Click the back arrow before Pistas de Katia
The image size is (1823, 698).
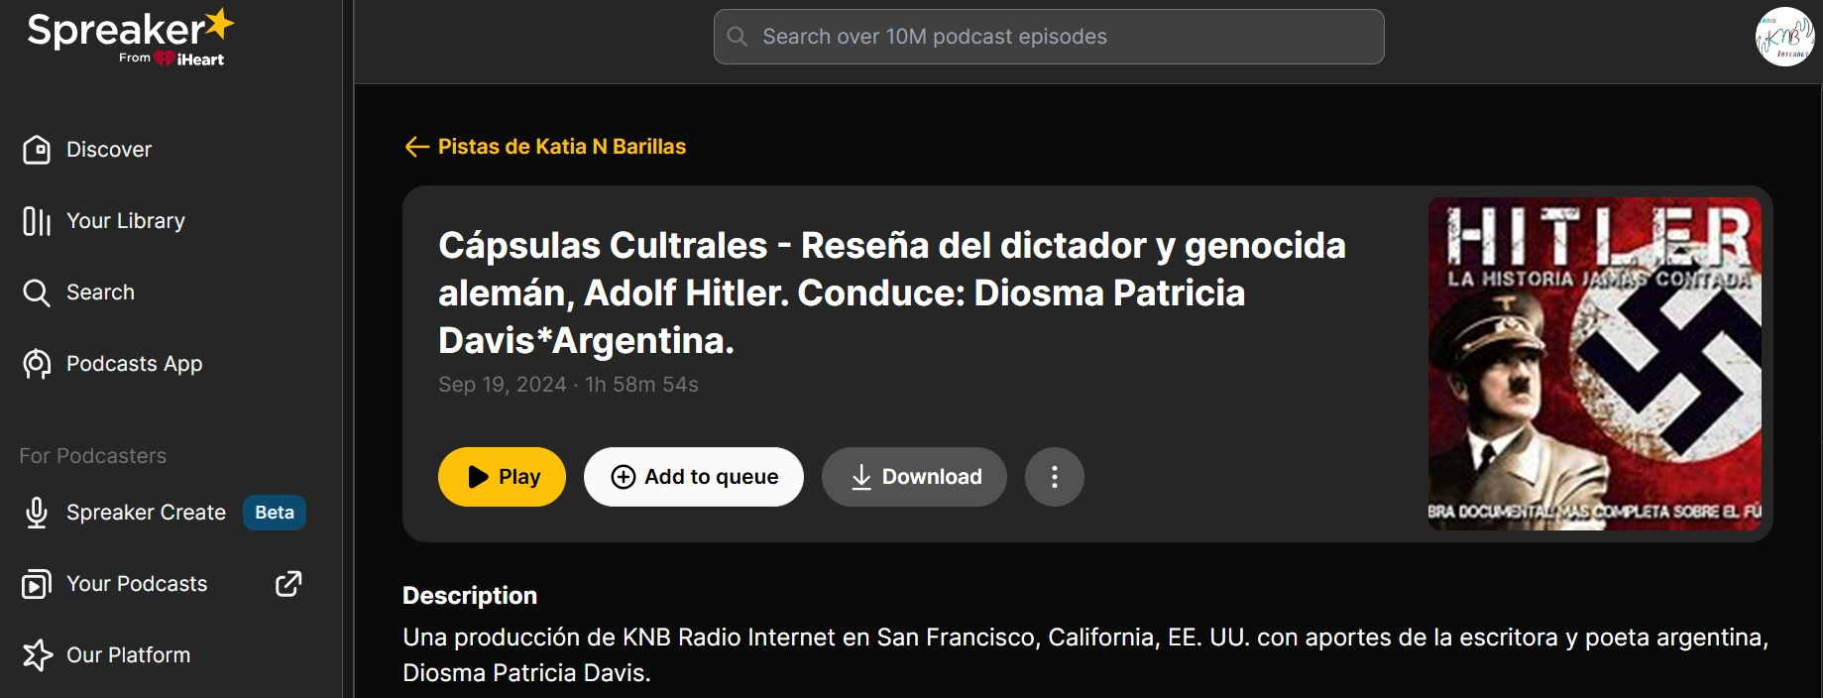(416, 147)
